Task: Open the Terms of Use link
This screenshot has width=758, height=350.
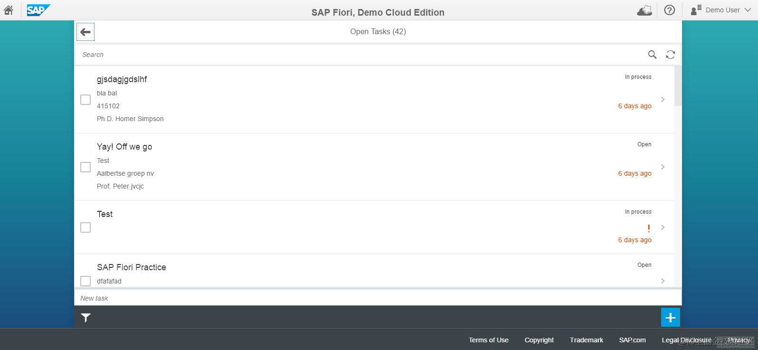Action: pos(489,340)
